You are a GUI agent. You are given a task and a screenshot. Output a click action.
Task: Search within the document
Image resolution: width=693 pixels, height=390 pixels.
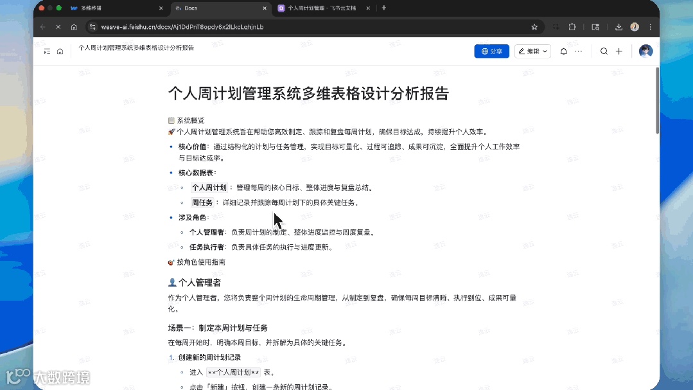604,51
